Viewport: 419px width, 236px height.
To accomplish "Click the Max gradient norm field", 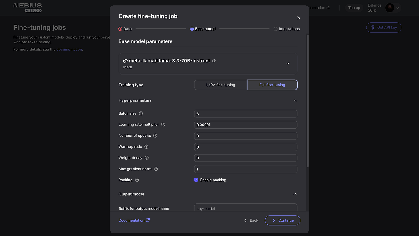I will pos(245,169).
